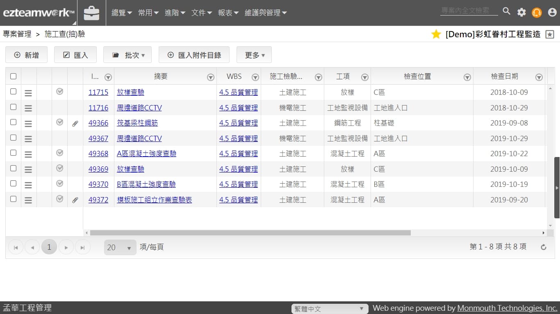Click filter icon on 檢查日期 column
Image resolution: width=560 pixels, height=314 pixels.
point(539,77)
